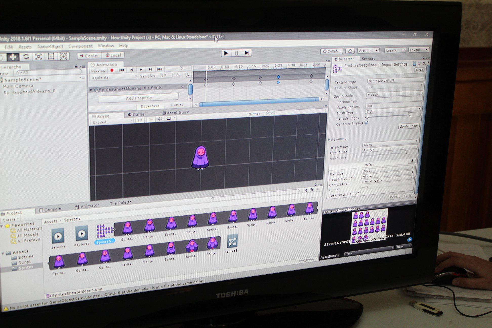Open the izquierda animation clip dropdown

pyautogui.click(x=114, y=77)
